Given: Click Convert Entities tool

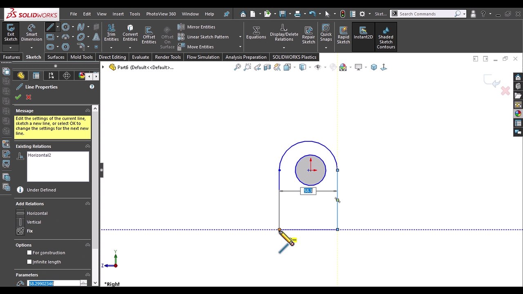Looking at the screenshot, I should coord(130,33).
